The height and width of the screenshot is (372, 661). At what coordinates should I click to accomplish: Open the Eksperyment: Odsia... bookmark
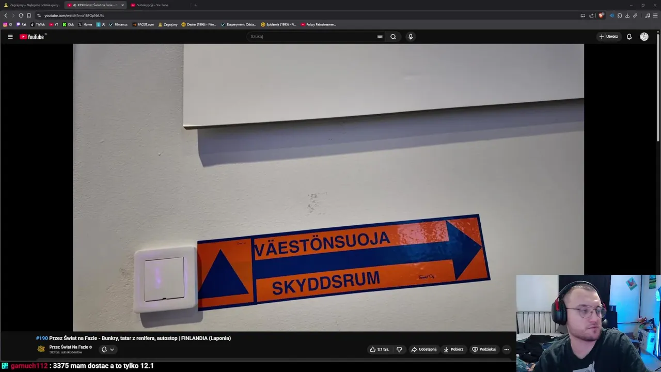pyautogui.click(x=238, y=24)
